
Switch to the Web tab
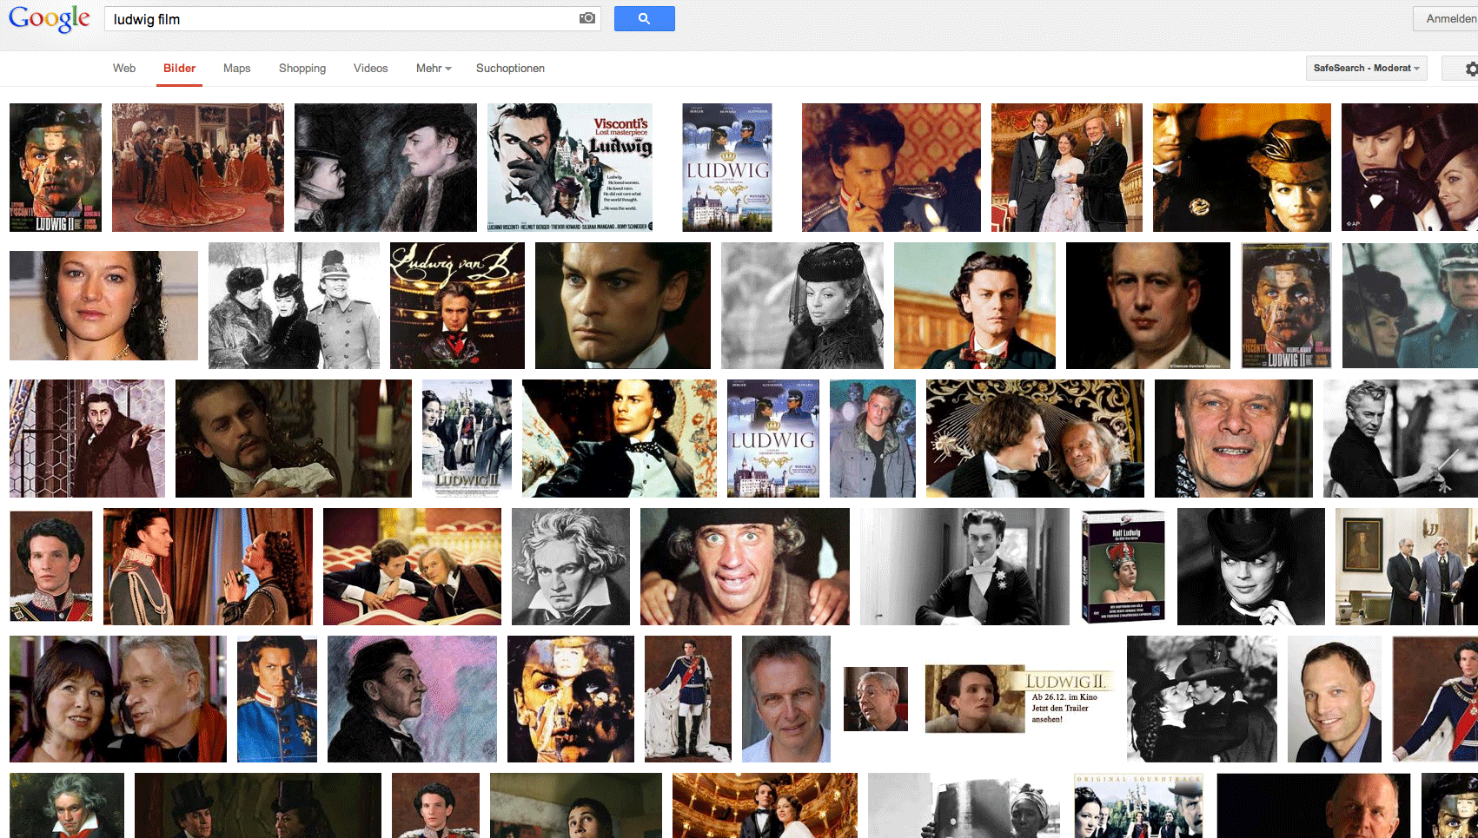[124, 69]
